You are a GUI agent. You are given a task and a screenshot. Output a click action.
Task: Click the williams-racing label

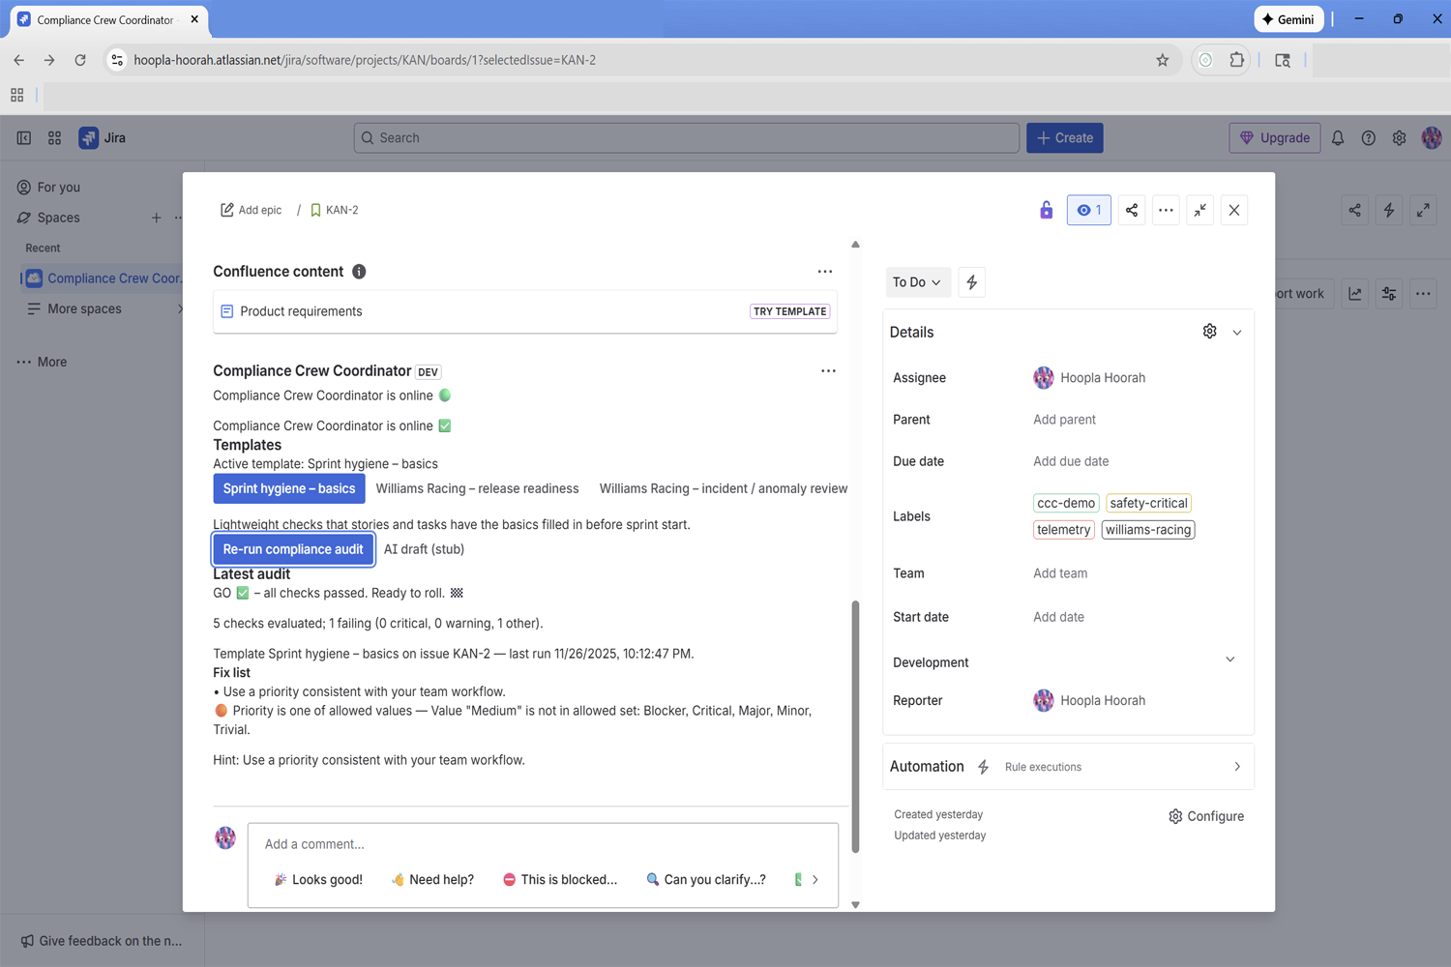1148,530
